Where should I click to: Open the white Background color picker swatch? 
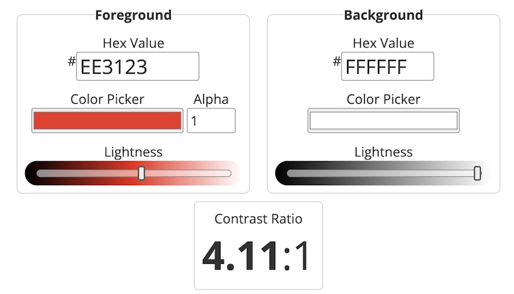[x=383, y=120]
